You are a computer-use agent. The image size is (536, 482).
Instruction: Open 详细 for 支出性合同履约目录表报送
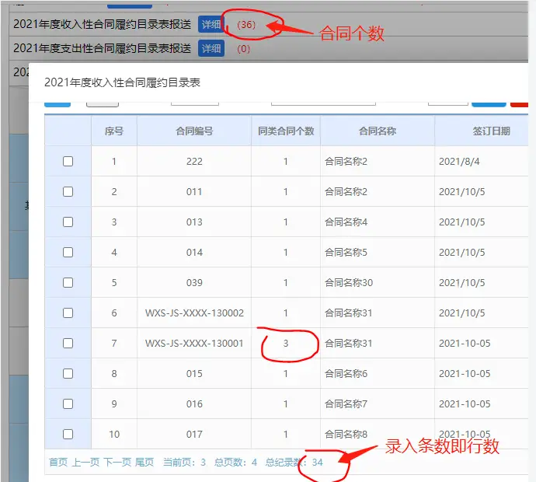tap(211, 48)
